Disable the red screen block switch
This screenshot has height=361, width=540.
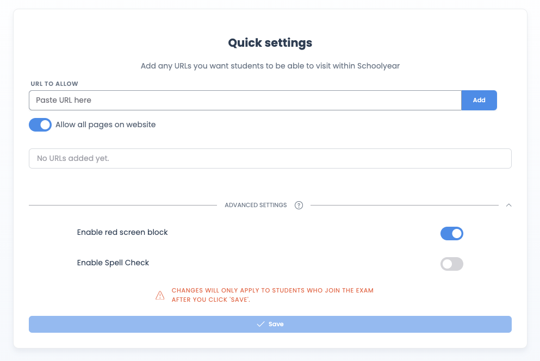click(x=451, y=234)
